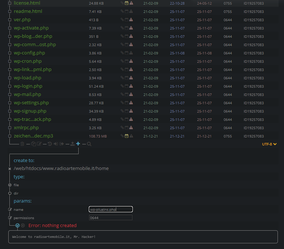Click the edit pencil toolbar icon

click(x=39, y=144)
